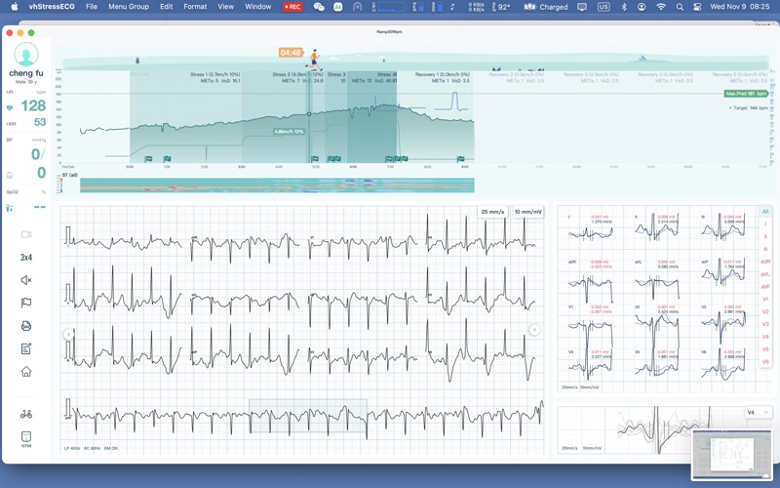Select the event flag near the 9:00 mark
This screenshot has width=780, height=488.
(x=460, y=159)
